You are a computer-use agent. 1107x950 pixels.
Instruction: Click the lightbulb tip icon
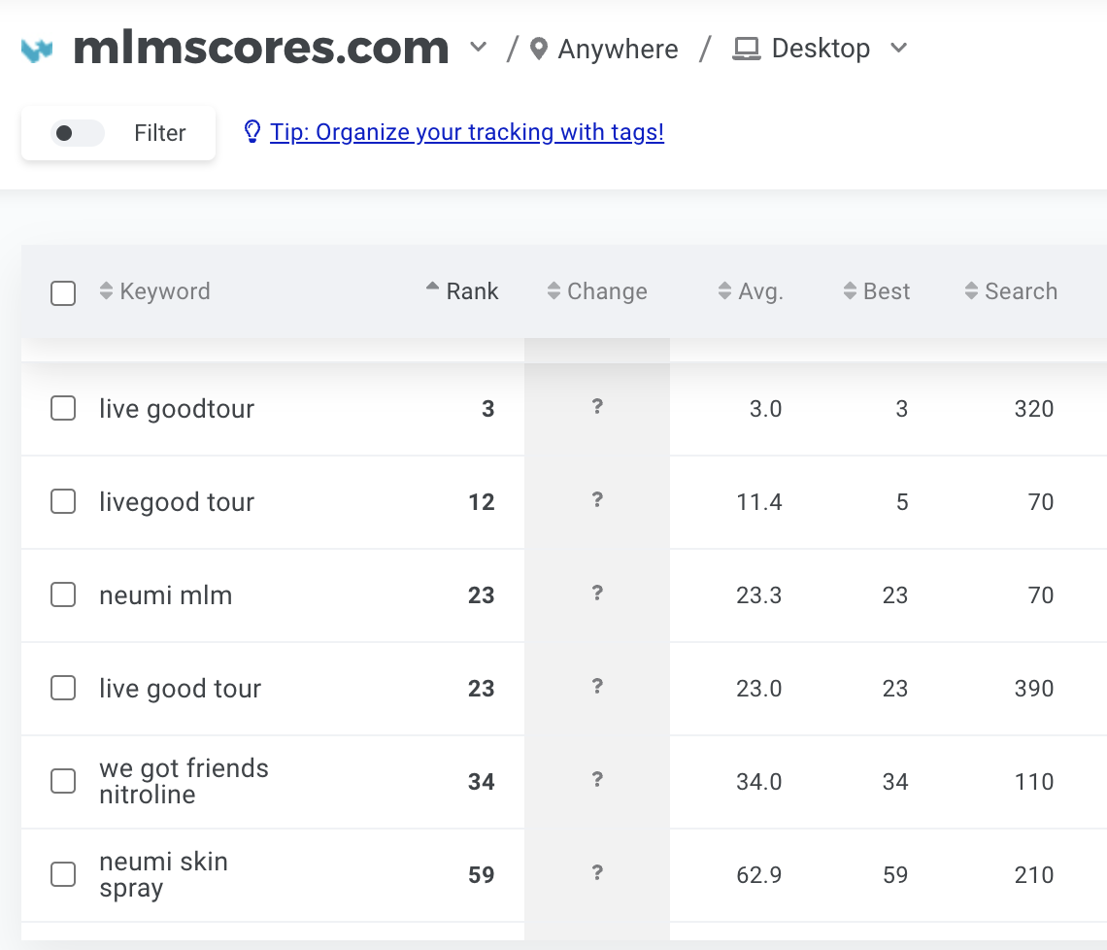click(252, 132)
